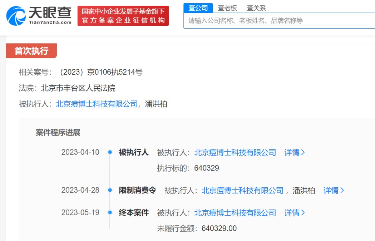Image resolution: width=375 pixels, height=241 pixels.
Task: Click the date 2023-04-10
Action: tap(80, 152)
